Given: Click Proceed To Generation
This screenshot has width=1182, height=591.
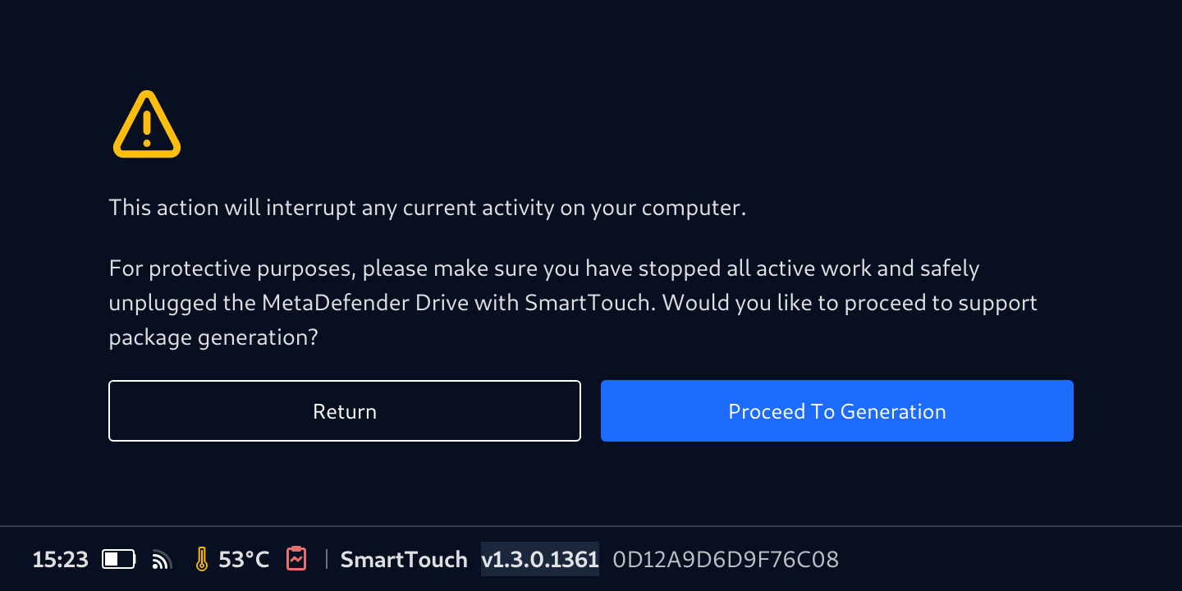Looking at the screenshot, I should (x=836, y=411).
